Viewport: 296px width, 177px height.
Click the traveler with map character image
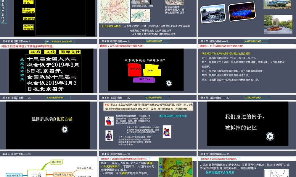(x=167, y=132)
